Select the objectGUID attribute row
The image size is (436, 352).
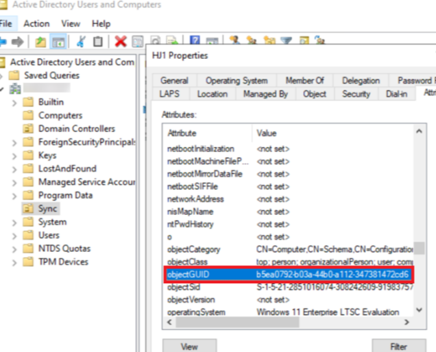coord(287,275)
